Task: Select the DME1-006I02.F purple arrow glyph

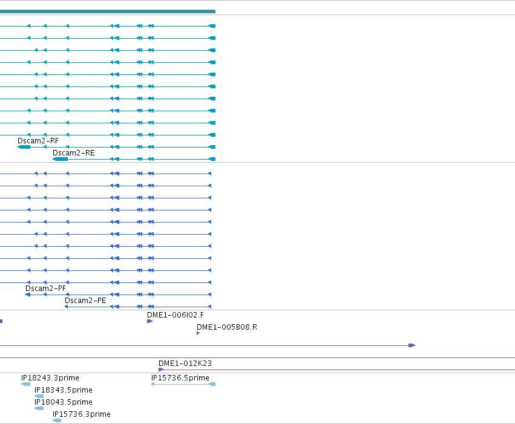Action: [x=149, y=321]
